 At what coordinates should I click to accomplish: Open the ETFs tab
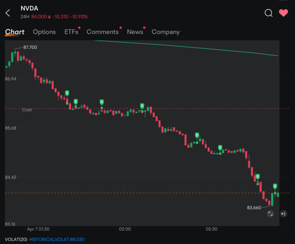click(71, 32)
